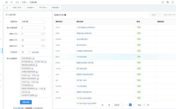Go to the home tab icon
This screenshot has width=176, height=109.
coord(7,8)
